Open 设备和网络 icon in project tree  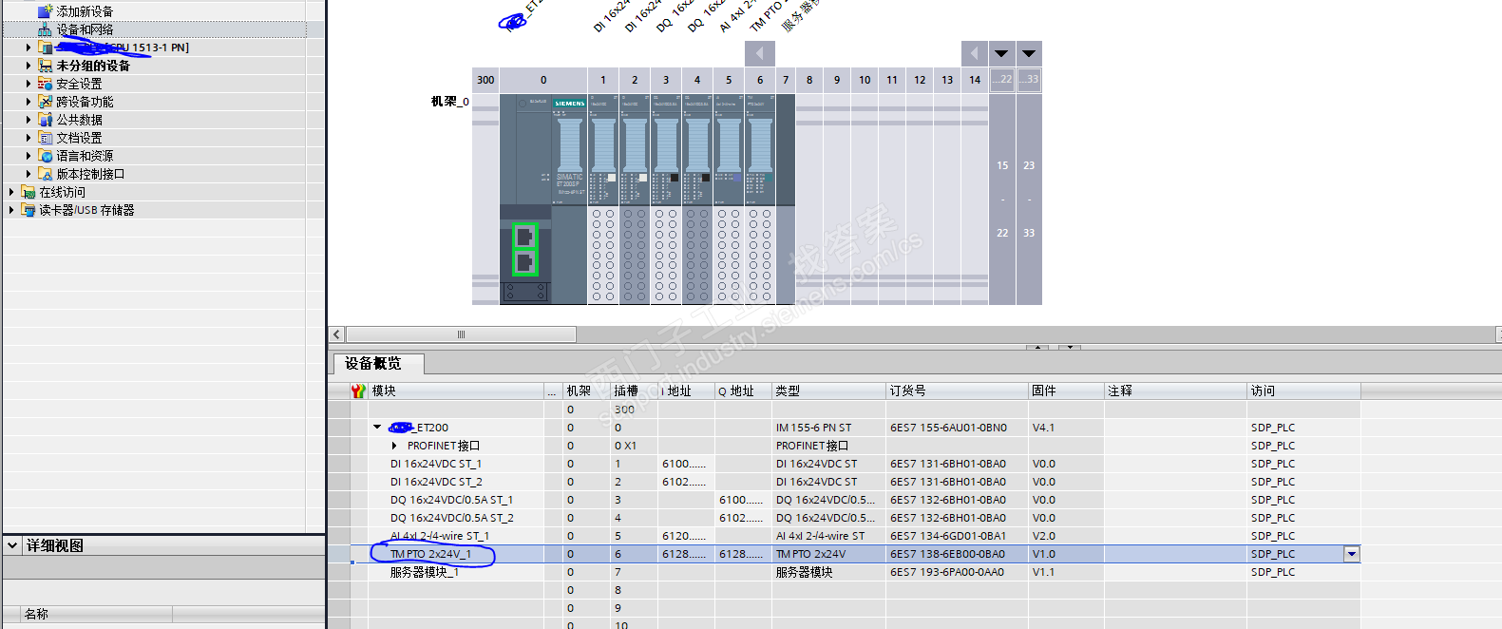click(x=45, y=29)
